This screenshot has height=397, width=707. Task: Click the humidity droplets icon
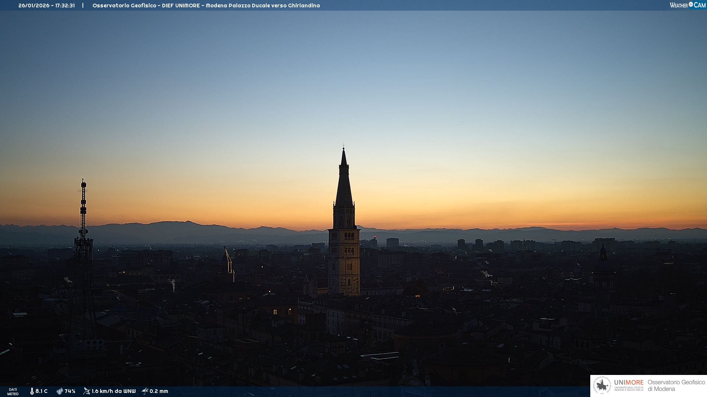60,391
